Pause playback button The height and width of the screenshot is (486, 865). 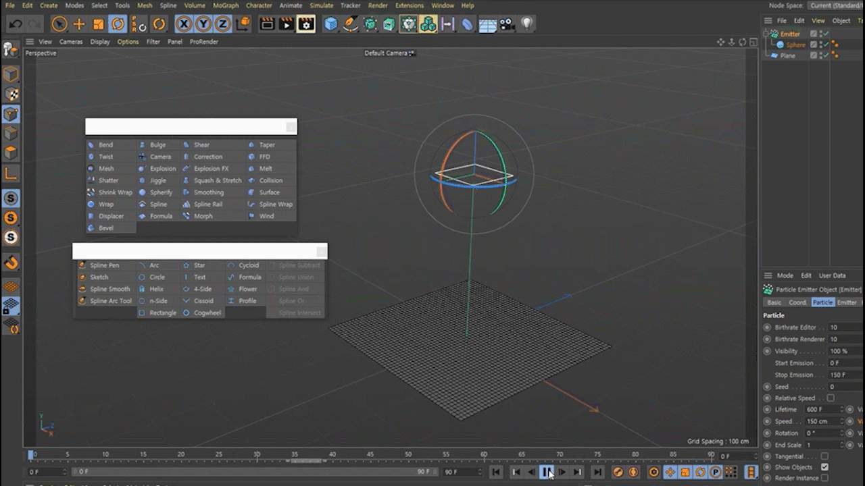[547, 472]
